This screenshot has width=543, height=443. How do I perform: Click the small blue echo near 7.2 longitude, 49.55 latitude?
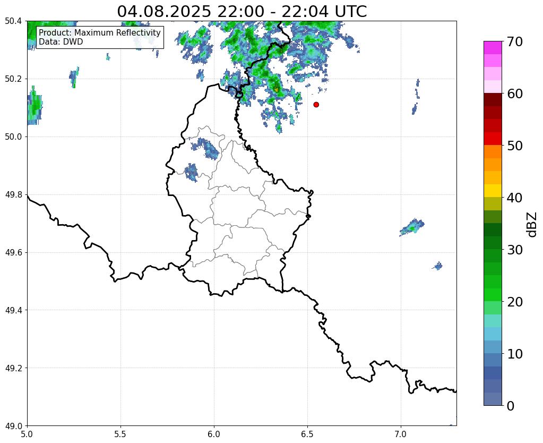pyautogui.click(x=437, y=266)
